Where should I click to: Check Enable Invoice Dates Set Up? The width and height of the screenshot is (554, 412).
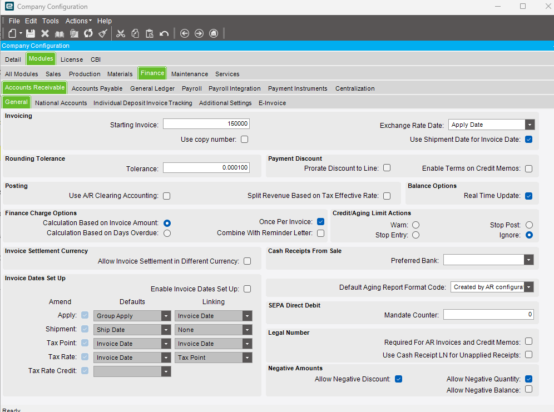(248, 289)
